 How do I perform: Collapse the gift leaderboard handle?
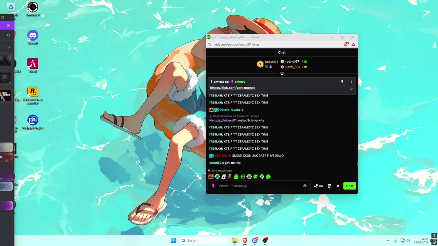(x=282, y=73)
